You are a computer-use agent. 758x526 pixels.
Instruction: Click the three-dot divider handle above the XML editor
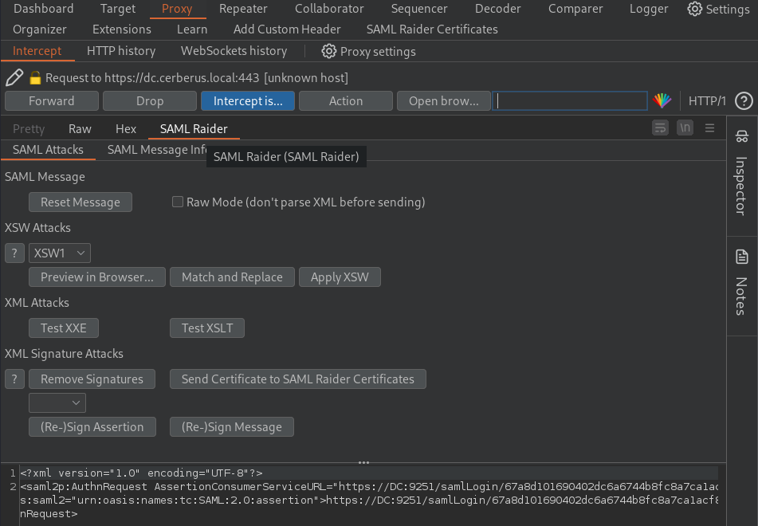pos(363,463)
